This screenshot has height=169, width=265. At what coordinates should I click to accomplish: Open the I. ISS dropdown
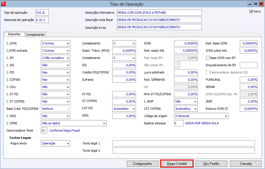coord(55,65)
